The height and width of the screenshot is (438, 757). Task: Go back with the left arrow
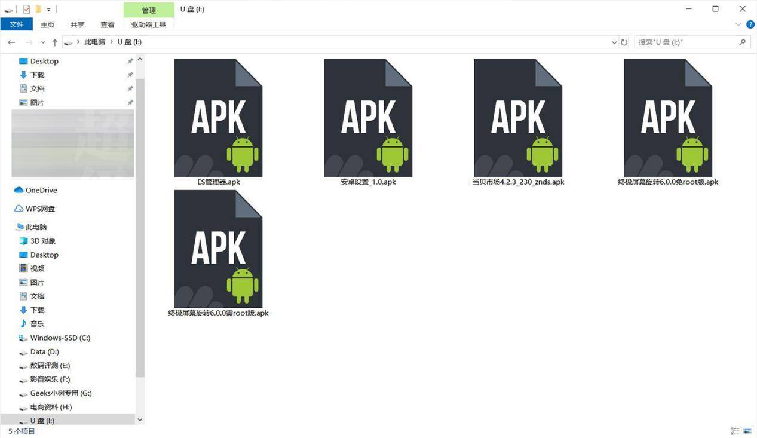[11, 42]
